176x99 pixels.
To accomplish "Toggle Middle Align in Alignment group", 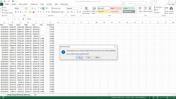I will (x=41, y=8).
